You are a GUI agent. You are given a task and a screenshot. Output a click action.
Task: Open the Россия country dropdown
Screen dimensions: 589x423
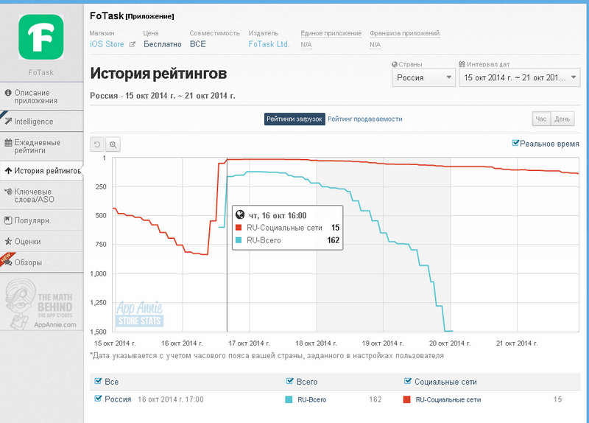(424, 78)
